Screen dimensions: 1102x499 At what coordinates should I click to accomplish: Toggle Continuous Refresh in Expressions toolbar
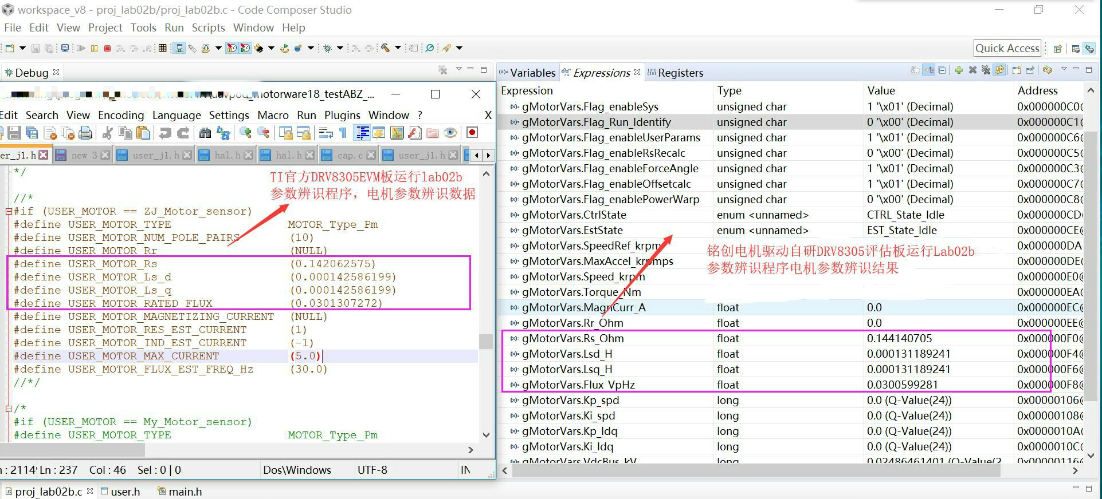coord(999,70)
